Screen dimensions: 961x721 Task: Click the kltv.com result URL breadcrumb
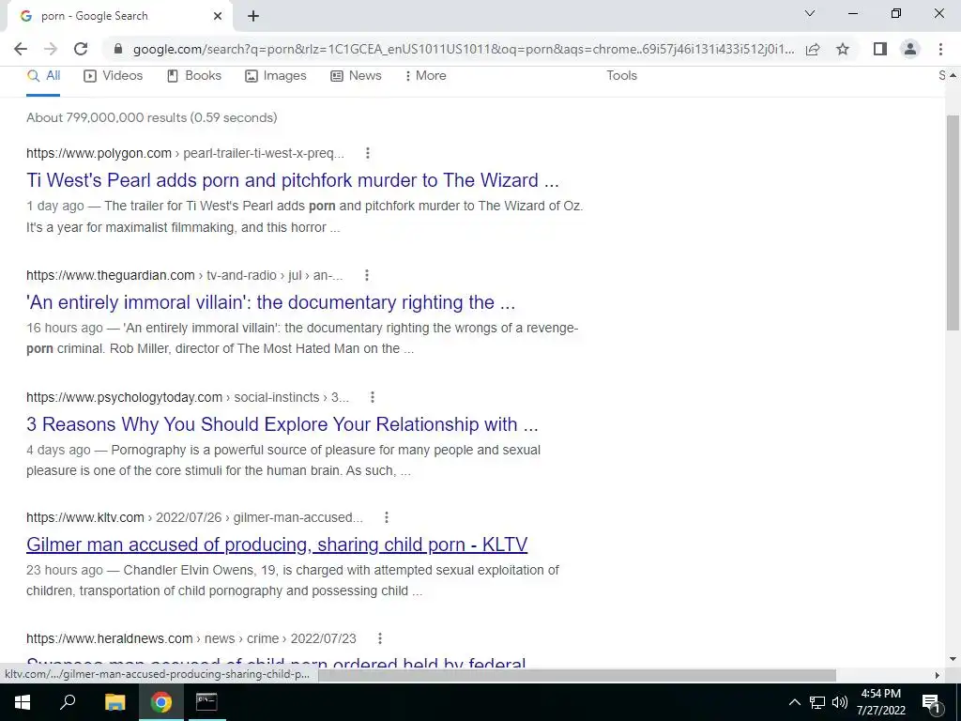(194, 517)
